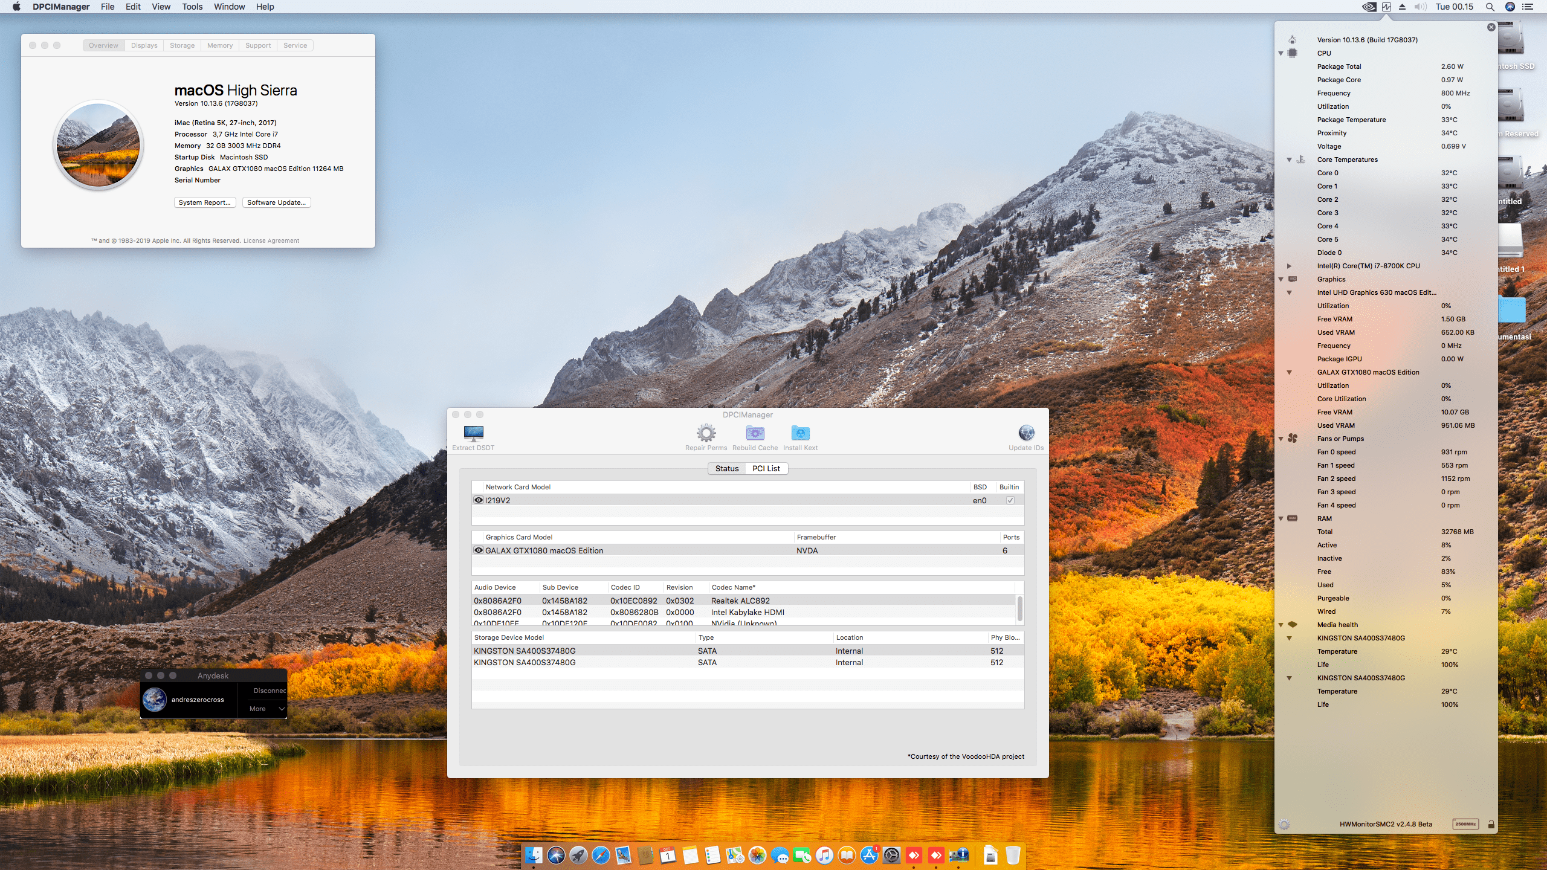Select the Intel Kabylake HDMI codec row
1547x870 pixels.
pos(744,612)
